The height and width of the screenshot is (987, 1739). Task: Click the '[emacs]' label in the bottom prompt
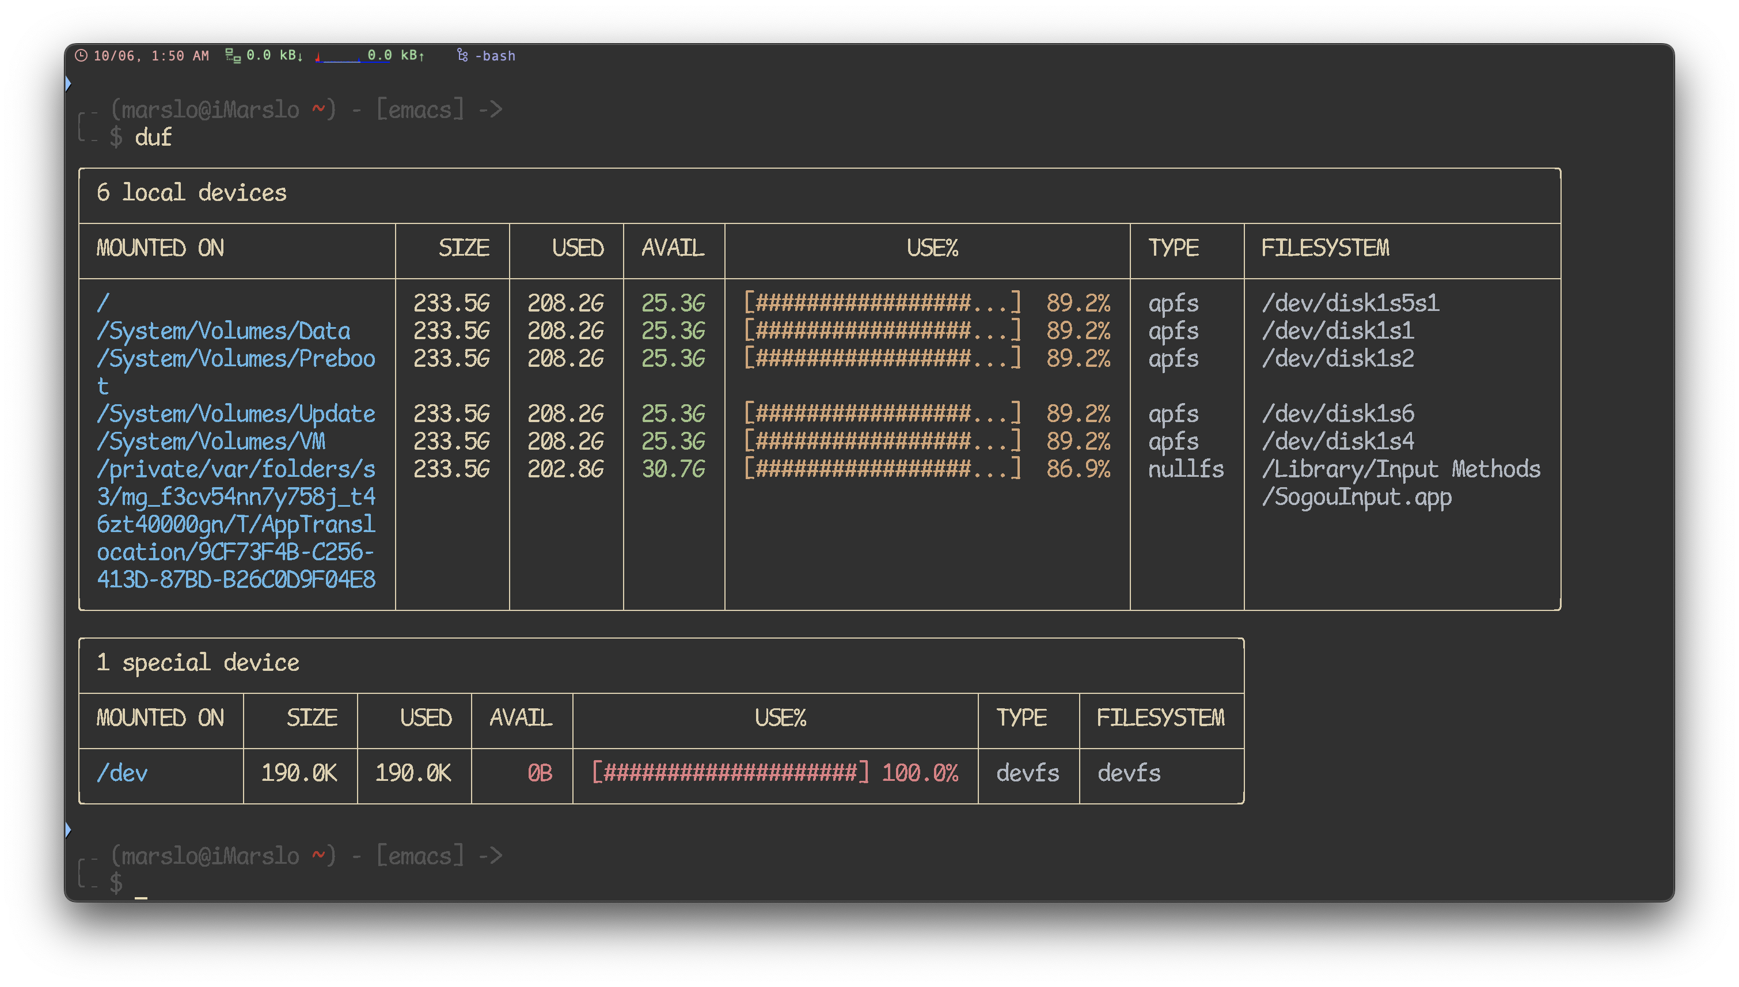click(420, 856)
